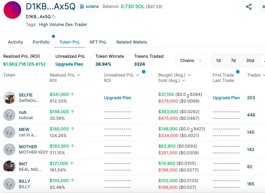Click the blue dot near First Trade column
Image resolution: width=265 pixels, height=193 pixels.
tap(238, 72)
